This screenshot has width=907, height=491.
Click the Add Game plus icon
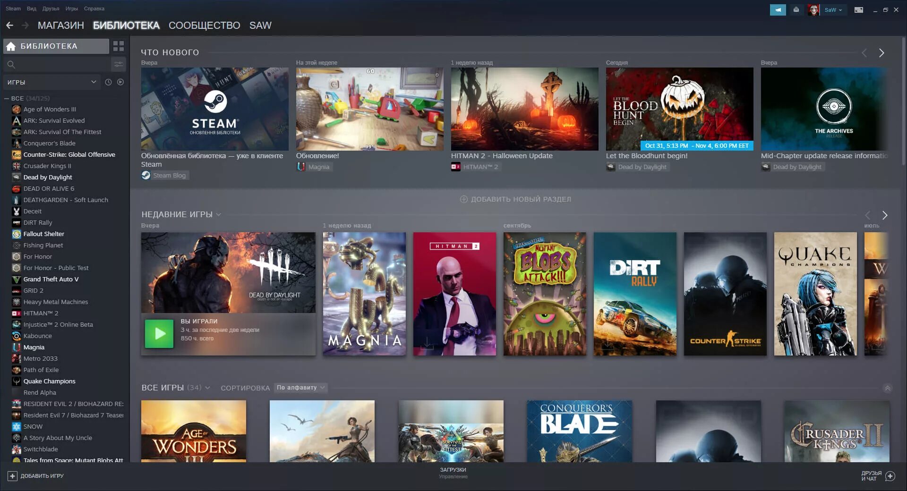[13, 476]
